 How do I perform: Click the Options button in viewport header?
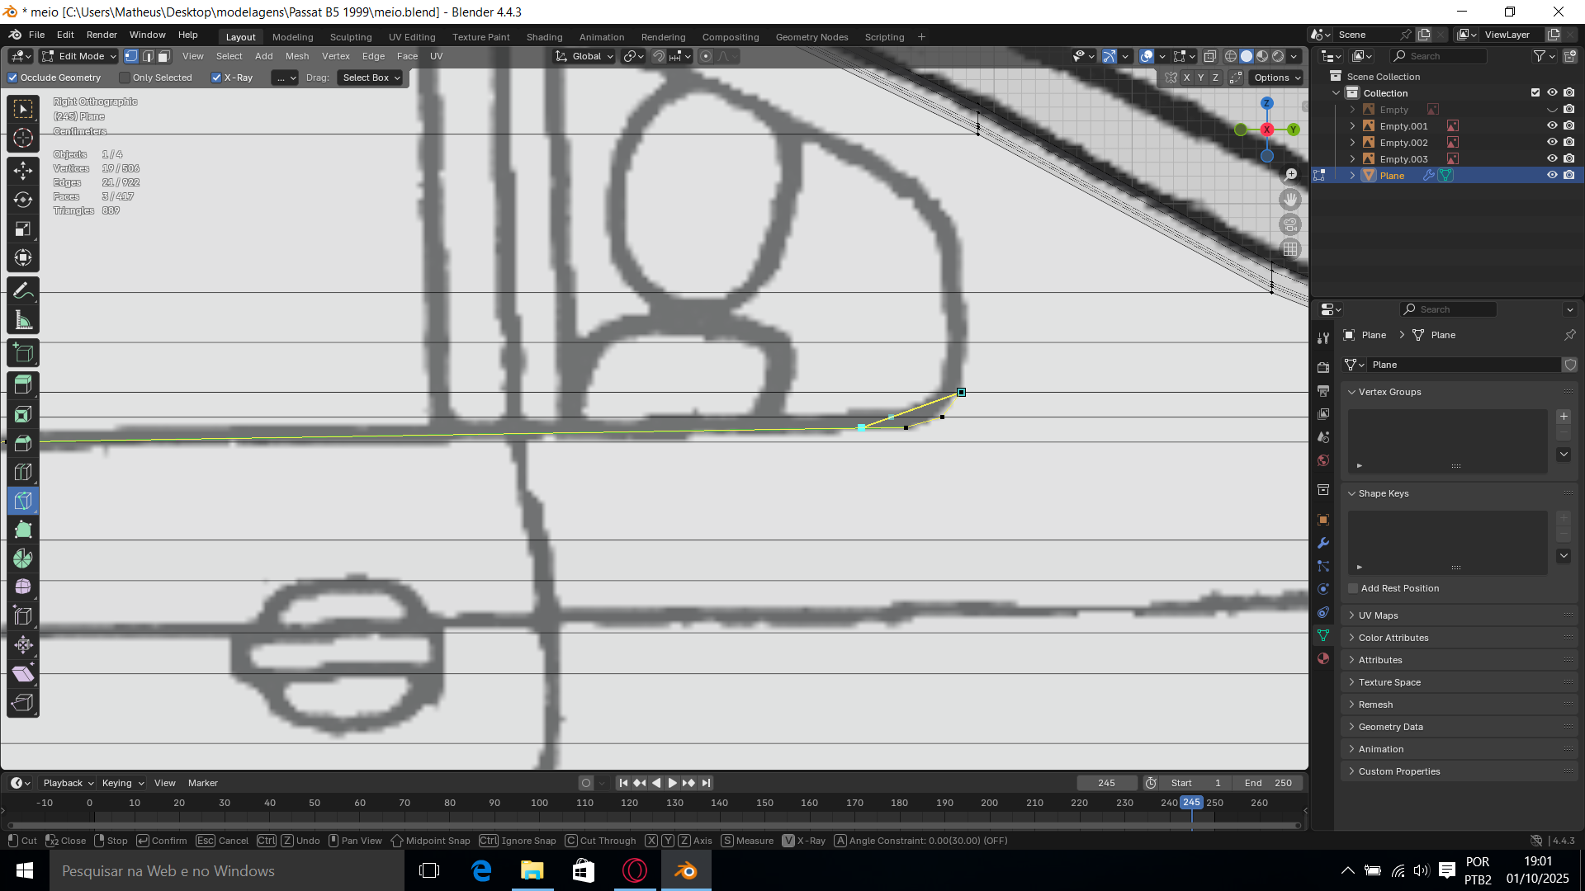click(1276, 78)
